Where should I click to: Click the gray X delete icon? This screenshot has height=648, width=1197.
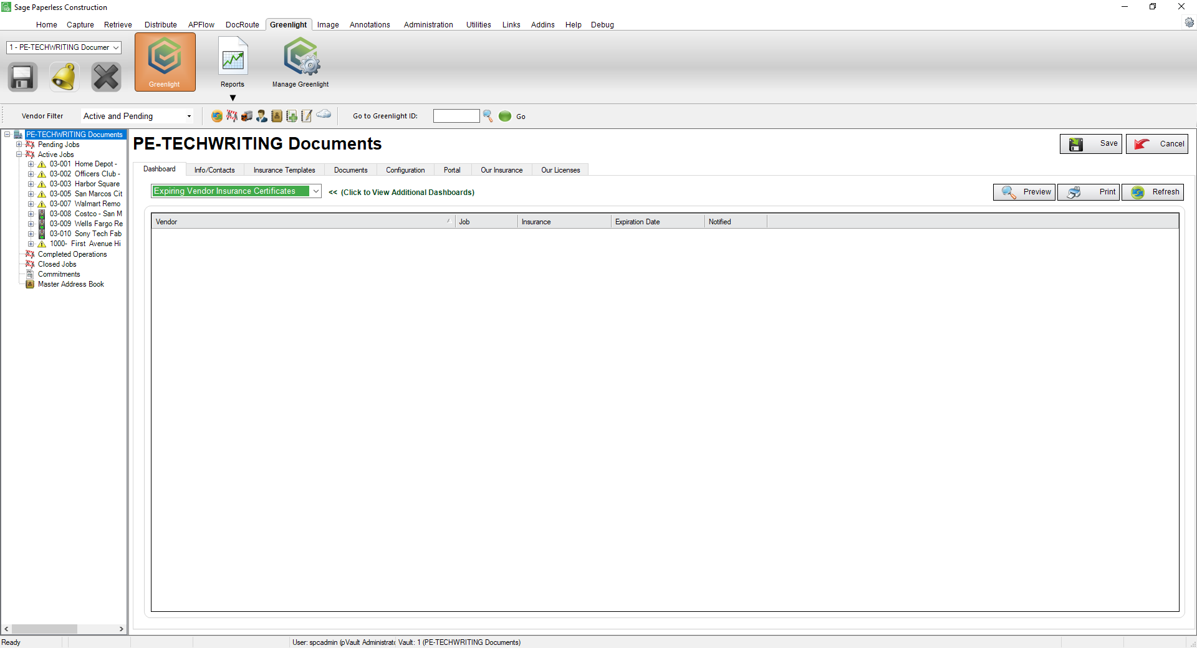tap(106, 77)
